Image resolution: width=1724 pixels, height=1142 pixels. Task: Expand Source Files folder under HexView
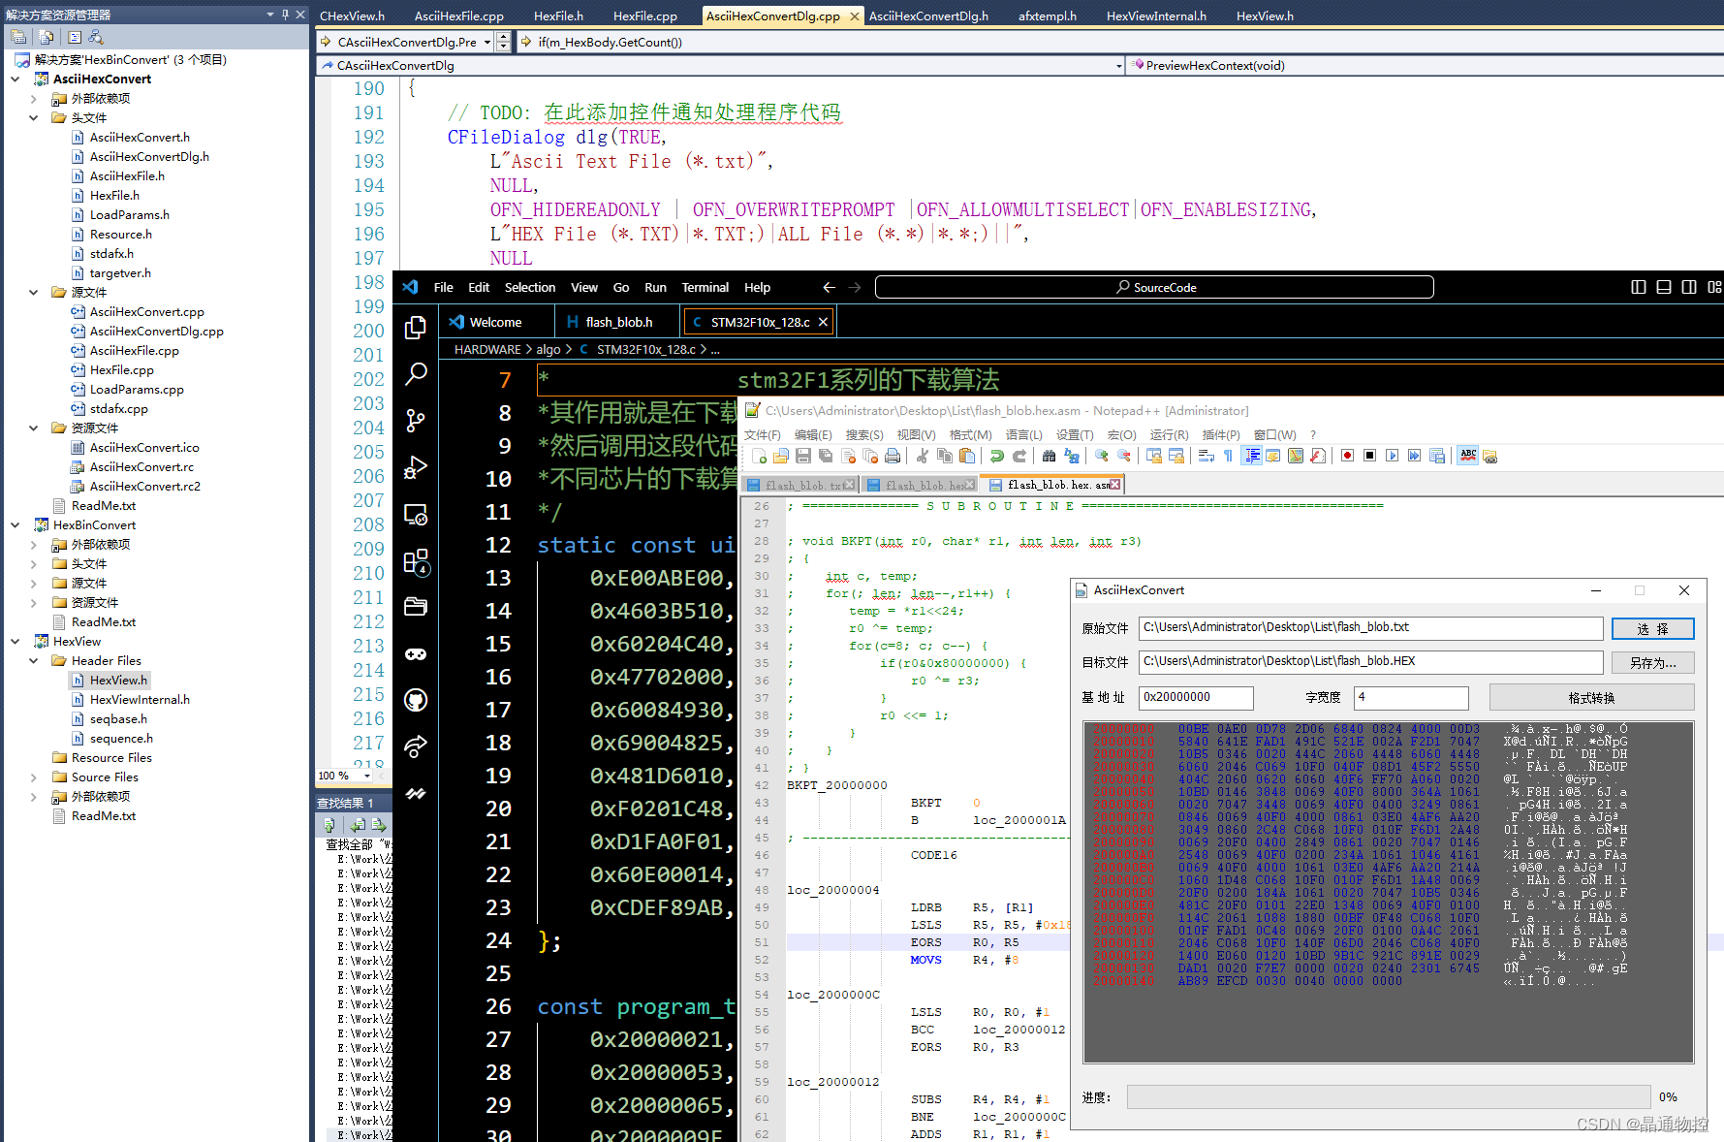34,777
